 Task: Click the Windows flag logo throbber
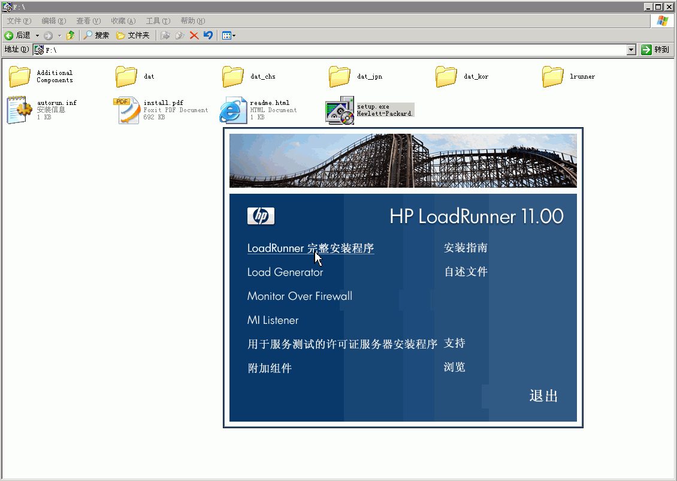(663, 21)
